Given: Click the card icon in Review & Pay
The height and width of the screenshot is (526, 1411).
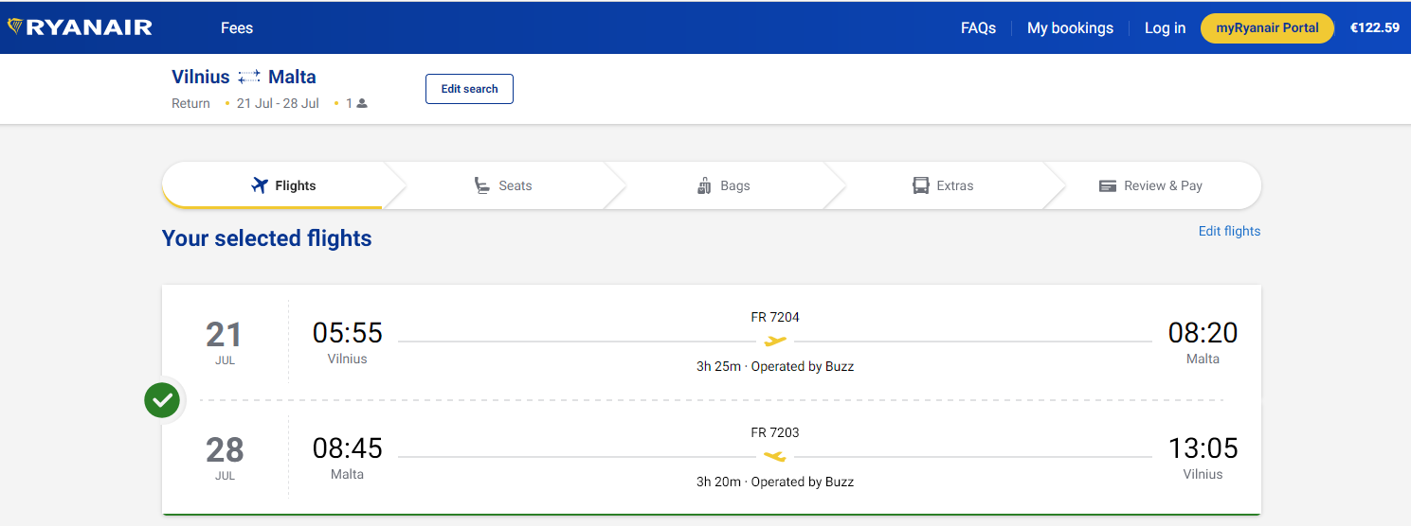Looking at the screenshot, I should (1108, 186).
